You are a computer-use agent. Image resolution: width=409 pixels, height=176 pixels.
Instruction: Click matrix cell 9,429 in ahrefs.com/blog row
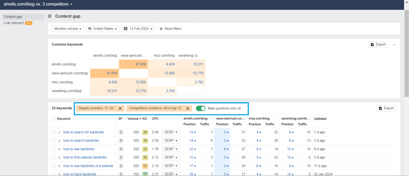pyautogui.click(x=162, y=64)
